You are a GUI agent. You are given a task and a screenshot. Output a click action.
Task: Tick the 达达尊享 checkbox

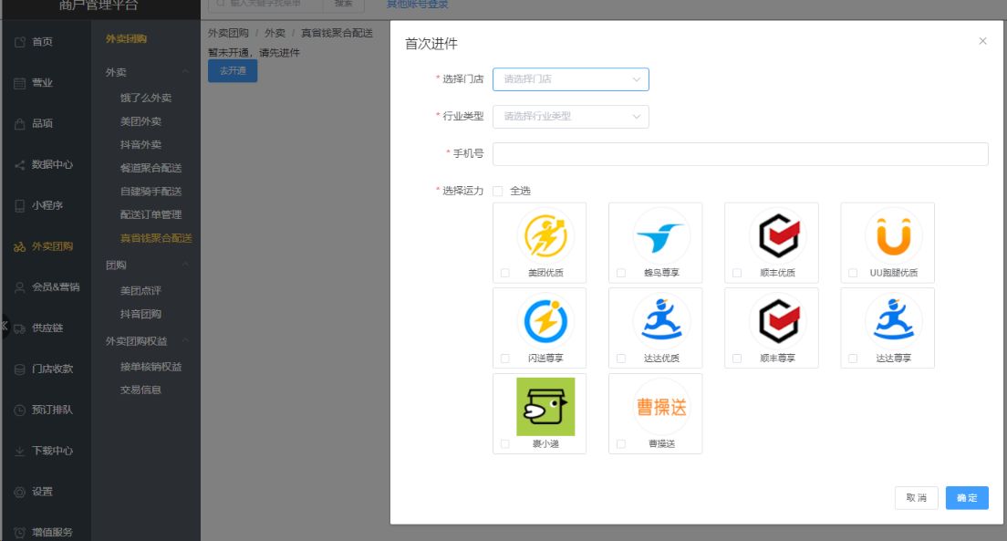(853, 359)
